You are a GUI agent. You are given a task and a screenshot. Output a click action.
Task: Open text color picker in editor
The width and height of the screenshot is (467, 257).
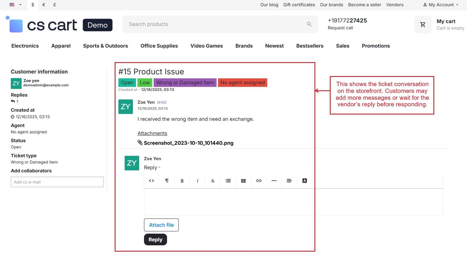[305, 181]
